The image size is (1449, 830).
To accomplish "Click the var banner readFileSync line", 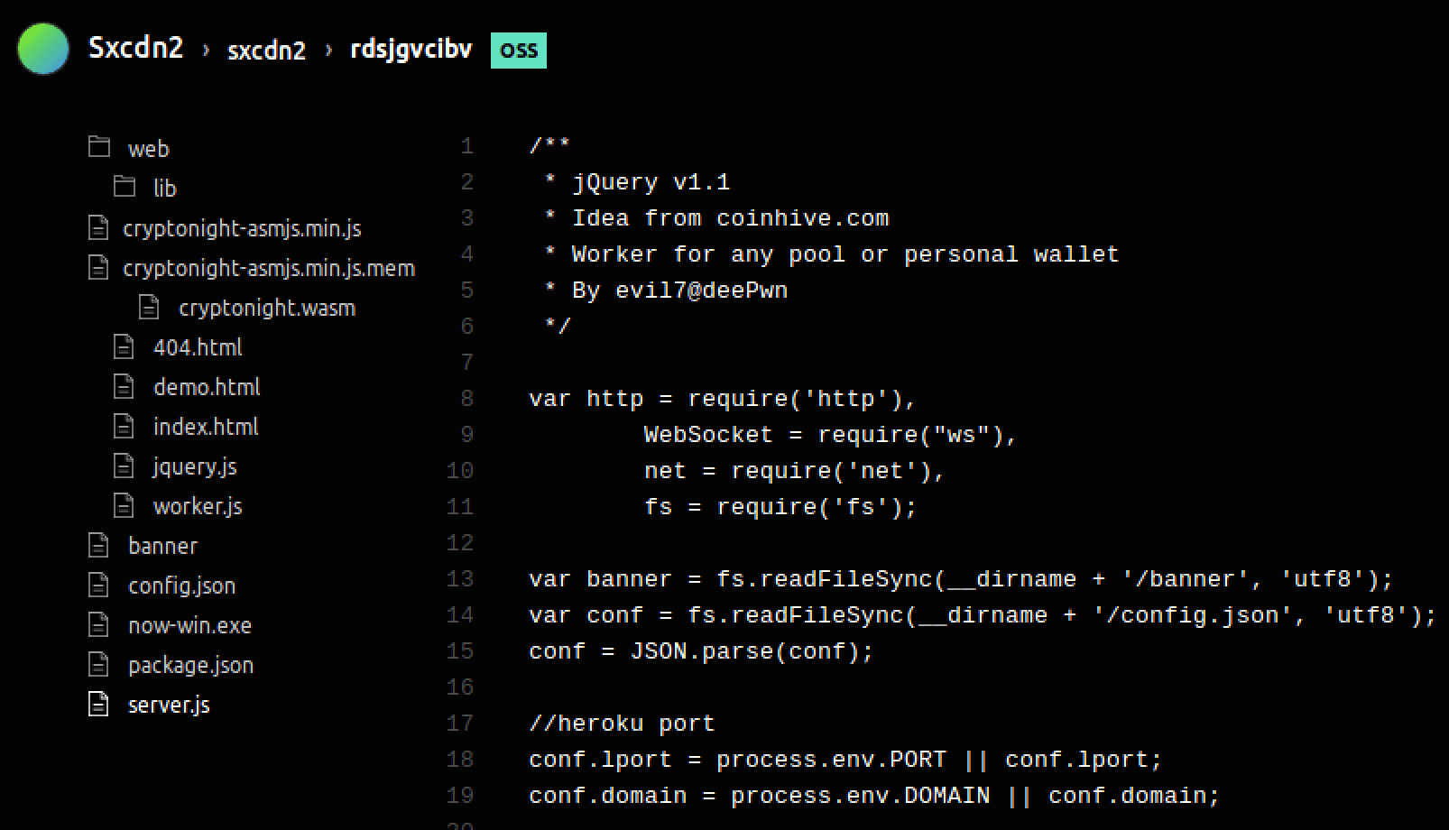I will click(961, 579).
